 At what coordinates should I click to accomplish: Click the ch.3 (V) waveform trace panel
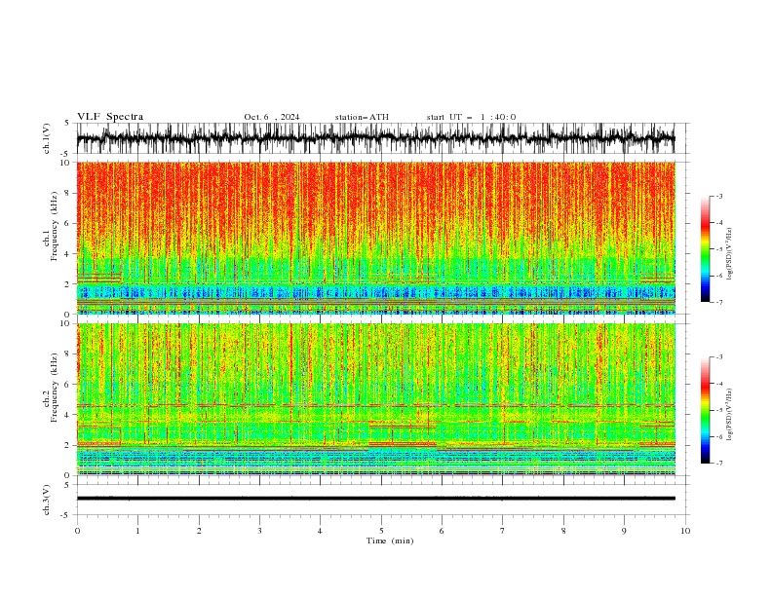[x=382, y=500]
